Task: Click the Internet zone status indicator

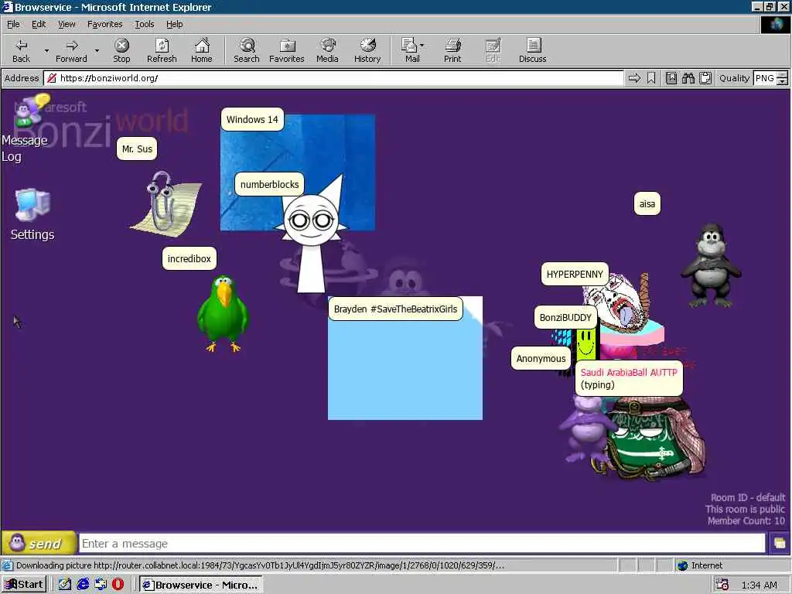Action: click(x=699, y=565)
